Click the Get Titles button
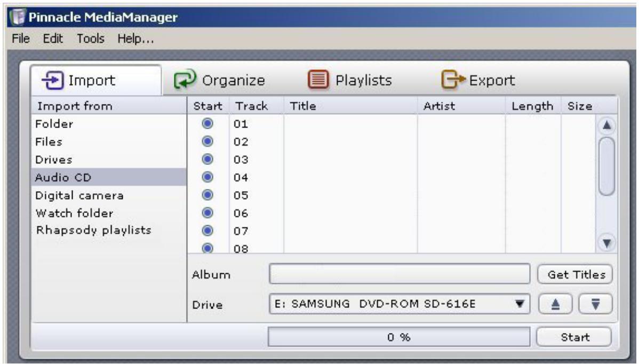639x364 pixels. pyautogui.click(x=575, y=274)
